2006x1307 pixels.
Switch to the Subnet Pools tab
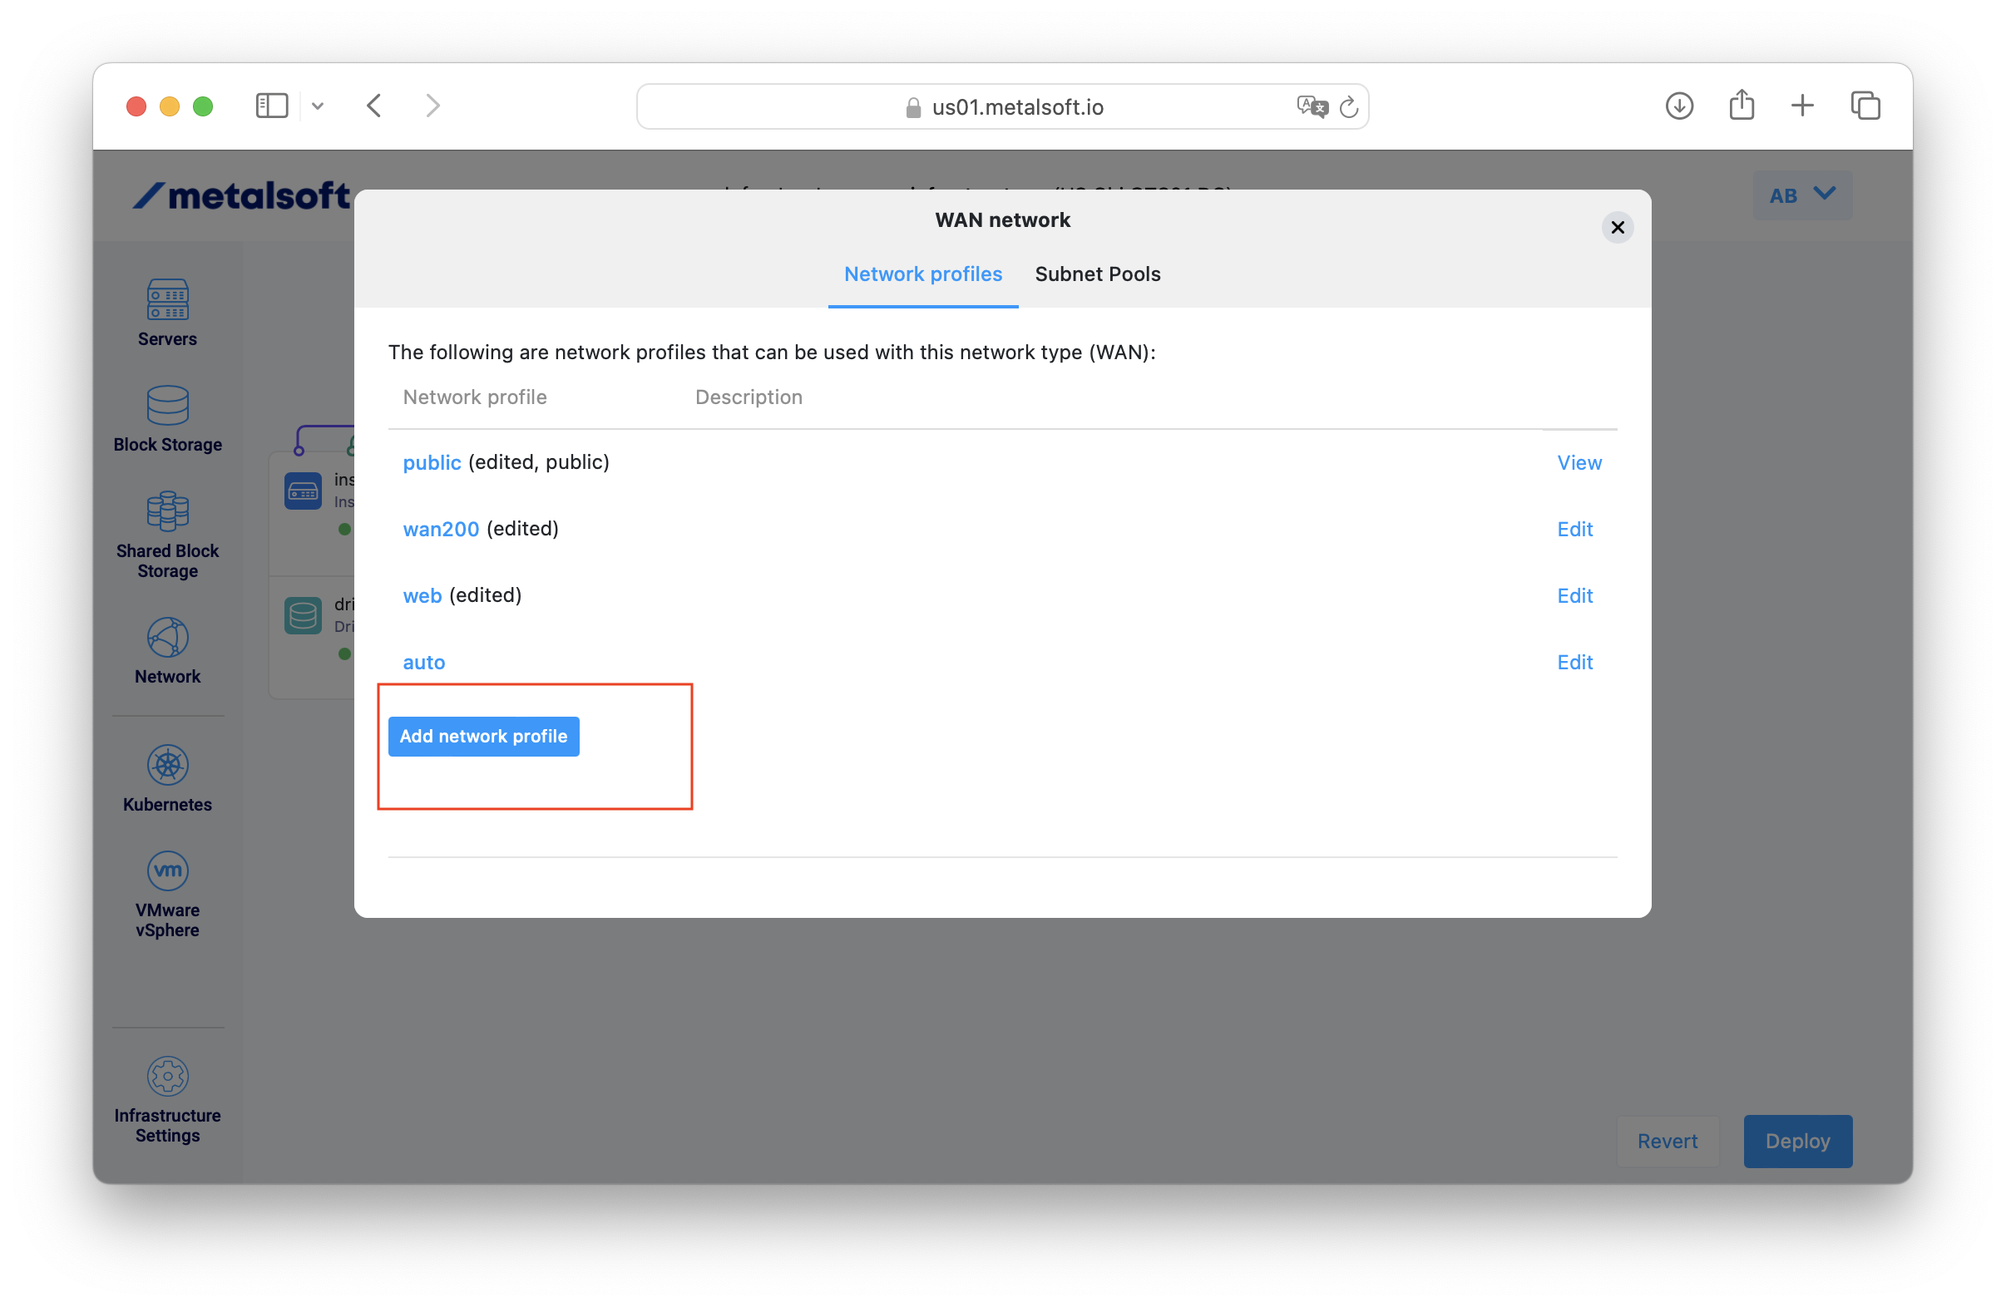click(x=1098, y=274)
